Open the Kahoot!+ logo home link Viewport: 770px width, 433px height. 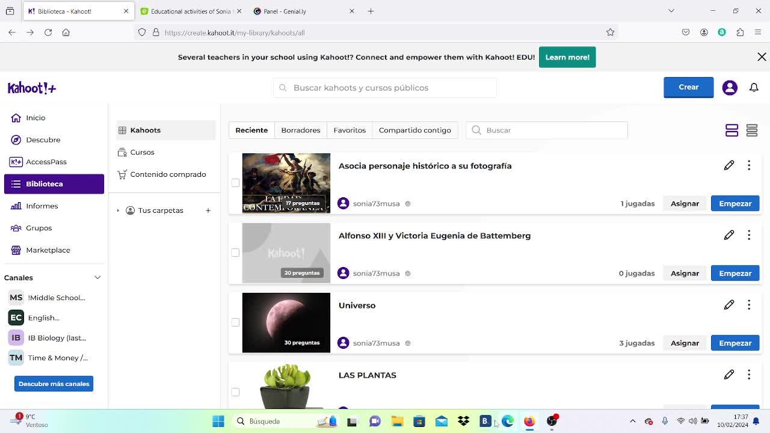point(32,88)
